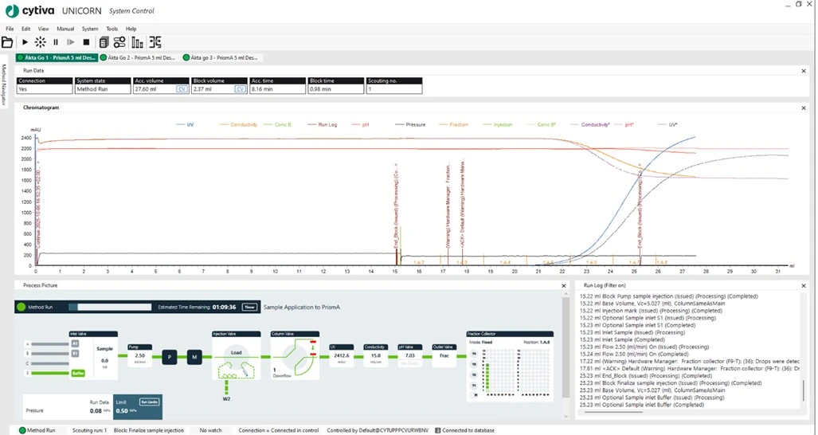Toggle the Conductivity curve legend entry
Image resolution: width=818 pixels, height=435 pixels.
coord(239,125)
